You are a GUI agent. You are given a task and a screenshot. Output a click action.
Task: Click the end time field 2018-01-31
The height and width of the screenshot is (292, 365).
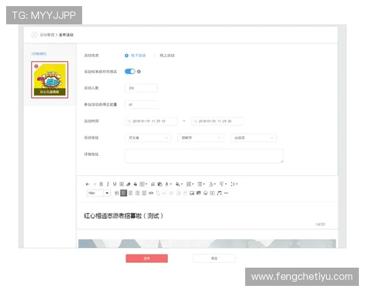coord(217,121)
